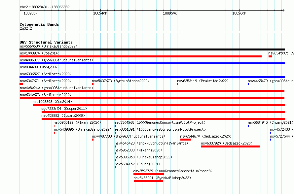The height and width of the screenshot is (194, 294).
Task: Open the dgv7233n54 (Cooper2011) label
Action: coord(64,109)
